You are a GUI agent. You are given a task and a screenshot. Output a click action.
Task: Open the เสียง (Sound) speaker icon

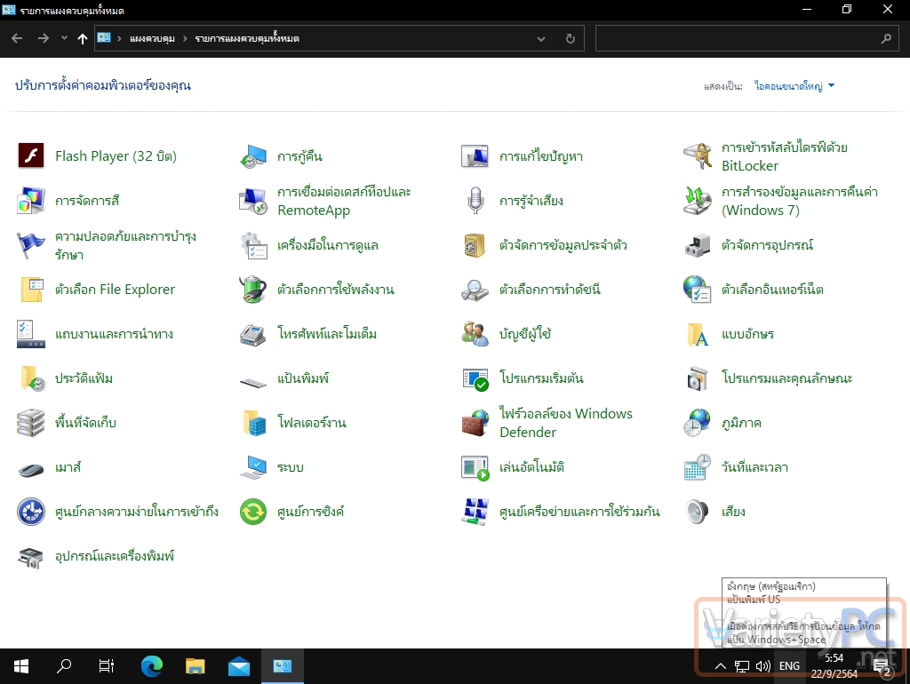[698, 512]
